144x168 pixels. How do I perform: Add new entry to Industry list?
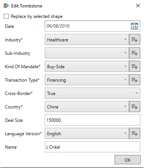coord(135,39)
